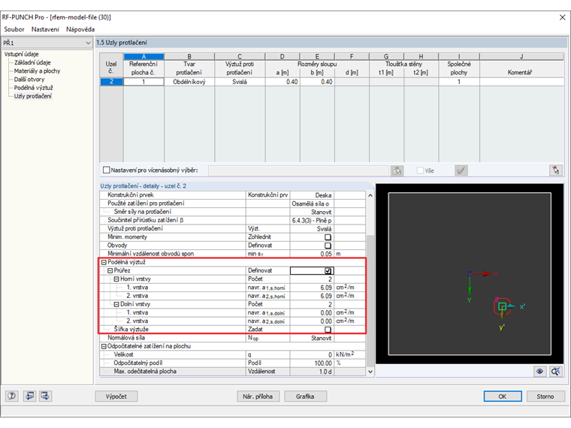
Task: Collapse Odpočitatelné zatížení na plochu group
Action: pos(104,346)
